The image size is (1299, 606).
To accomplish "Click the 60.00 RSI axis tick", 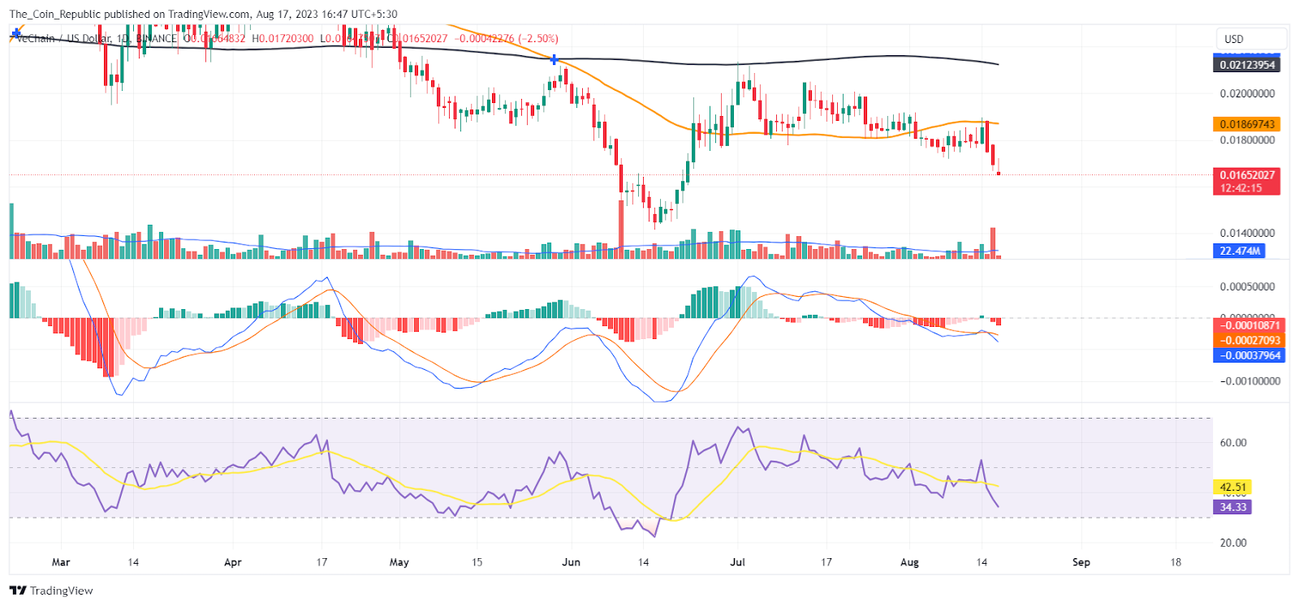I will pyautogui.click(x=1233, y=443).
